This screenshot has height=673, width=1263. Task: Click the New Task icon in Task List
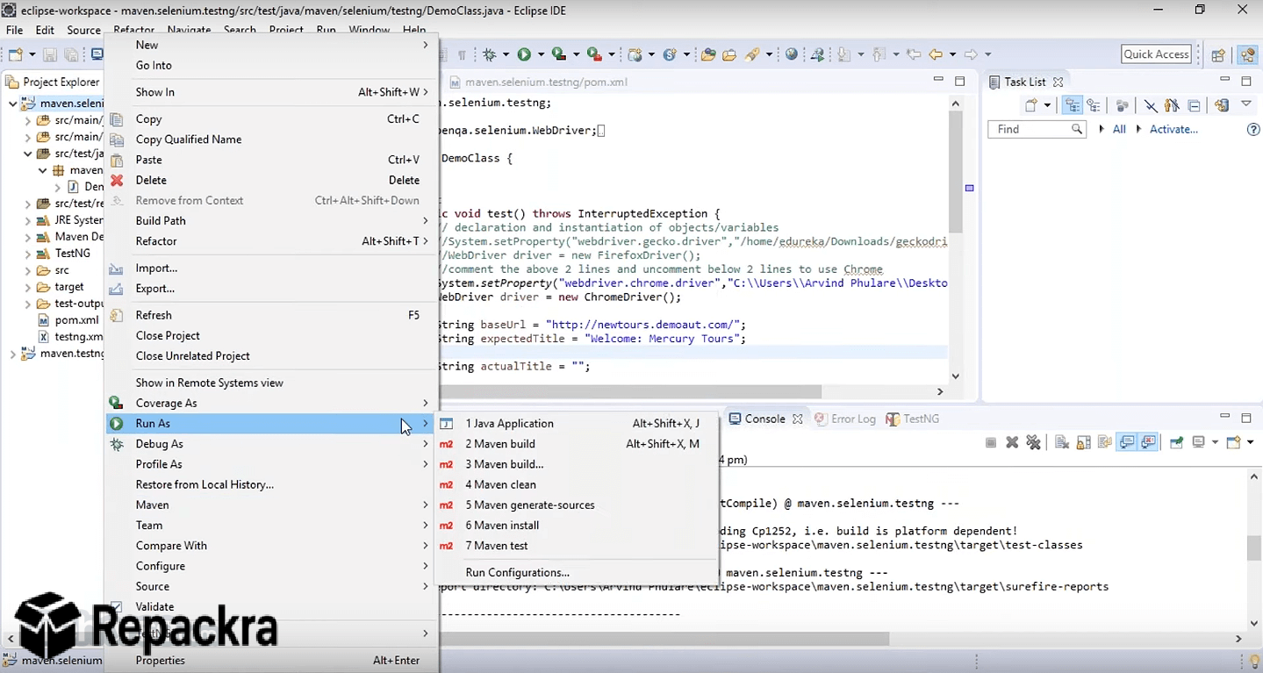point(1031,105)
